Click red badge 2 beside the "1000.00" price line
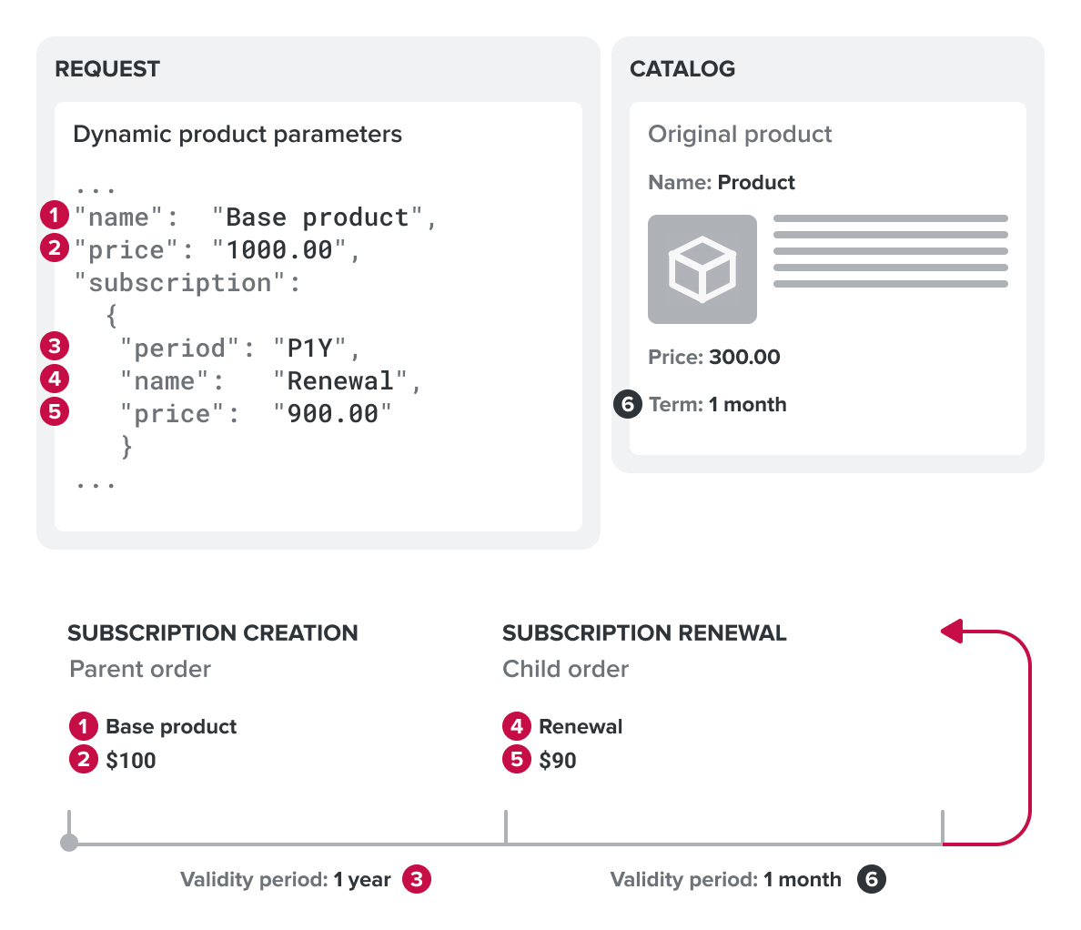 point(55,248)
